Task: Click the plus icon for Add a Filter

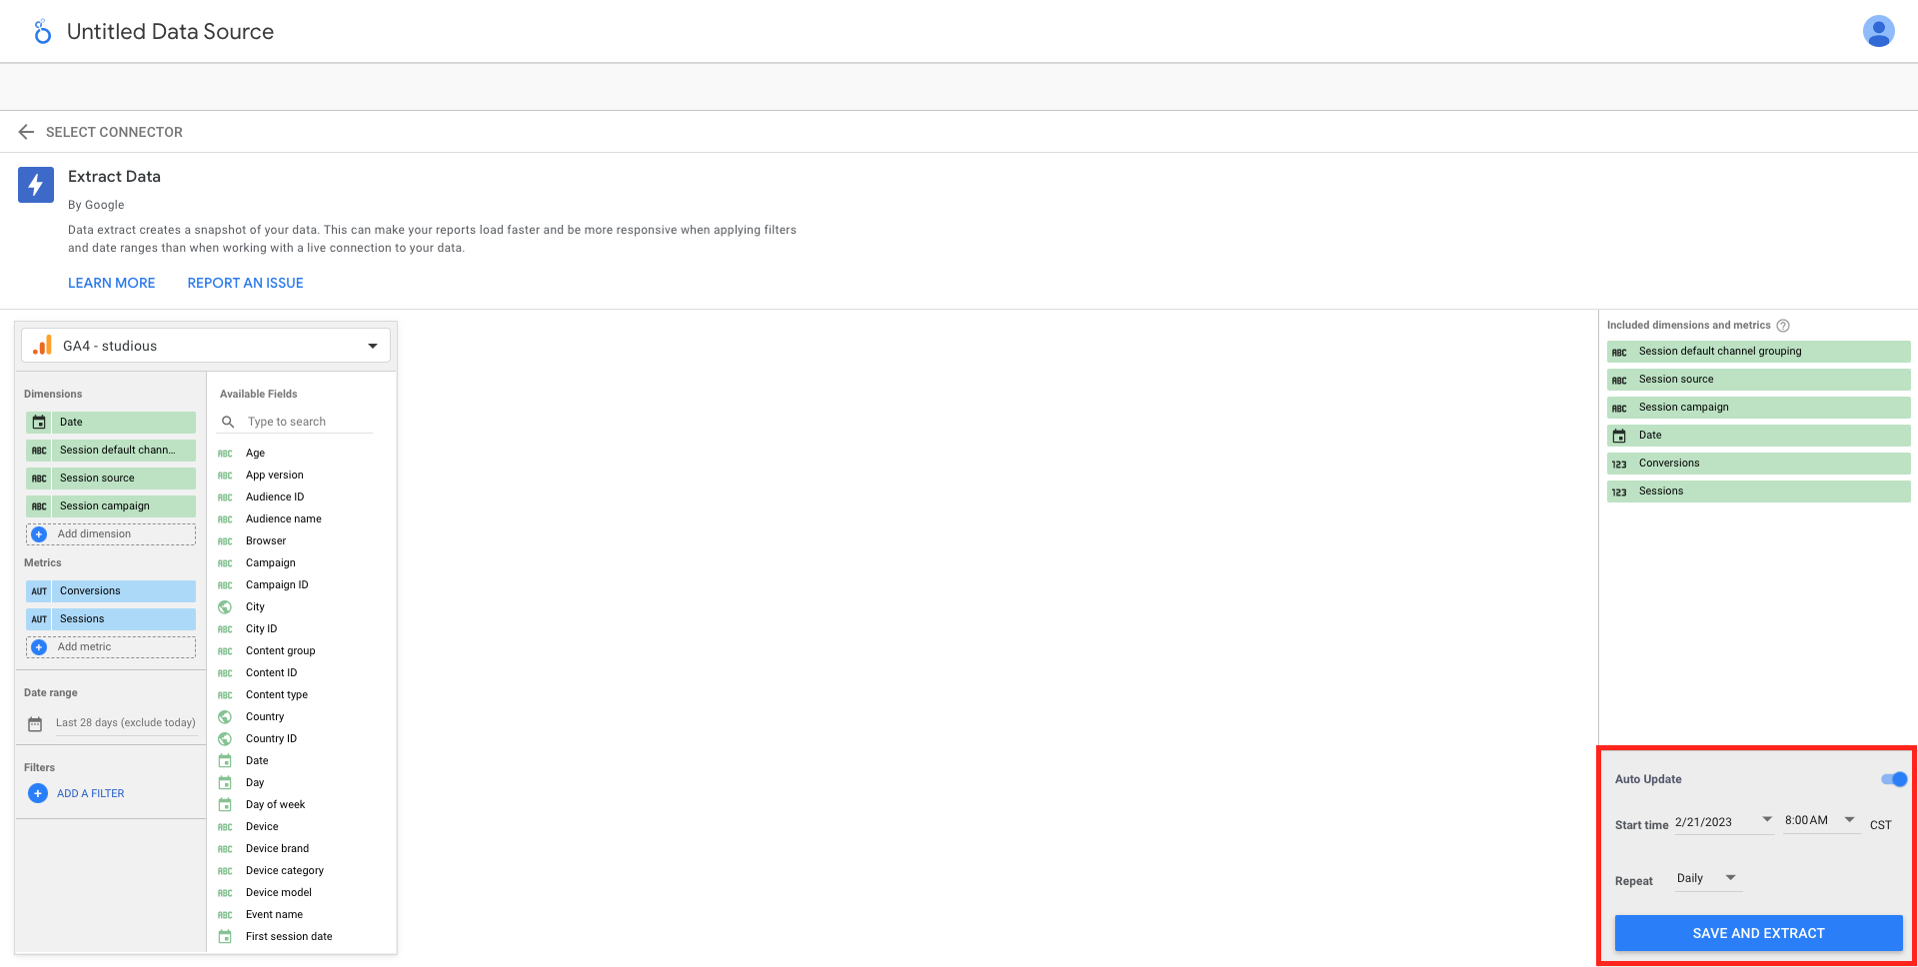Action: click(x=38, y=793)
